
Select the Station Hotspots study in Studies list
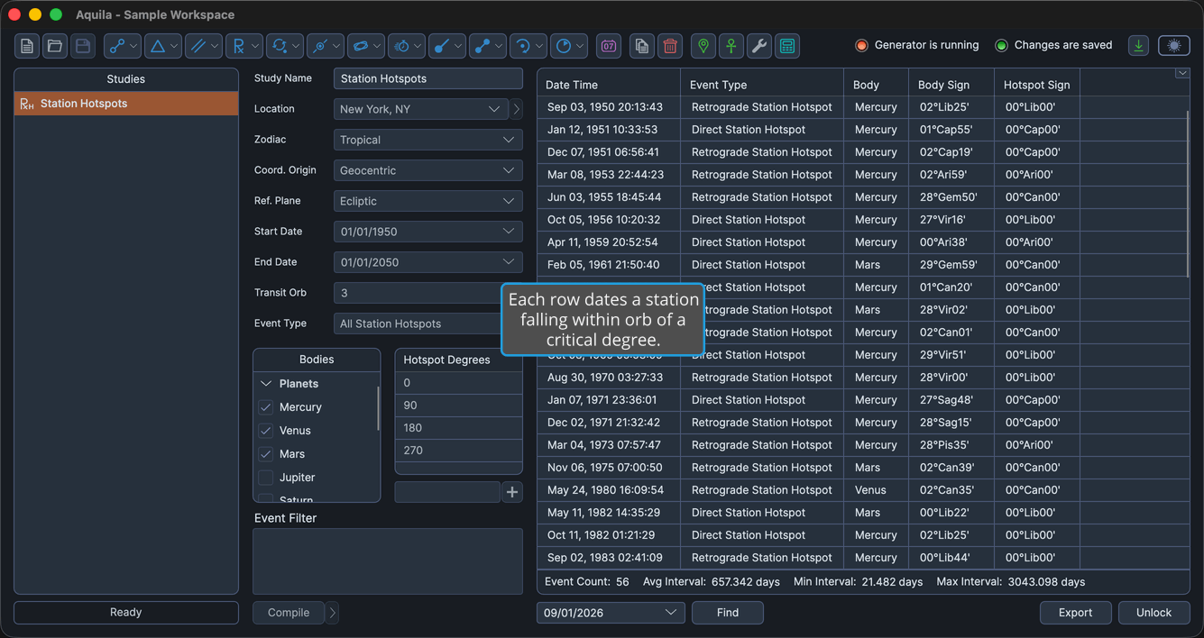(126, 104)
